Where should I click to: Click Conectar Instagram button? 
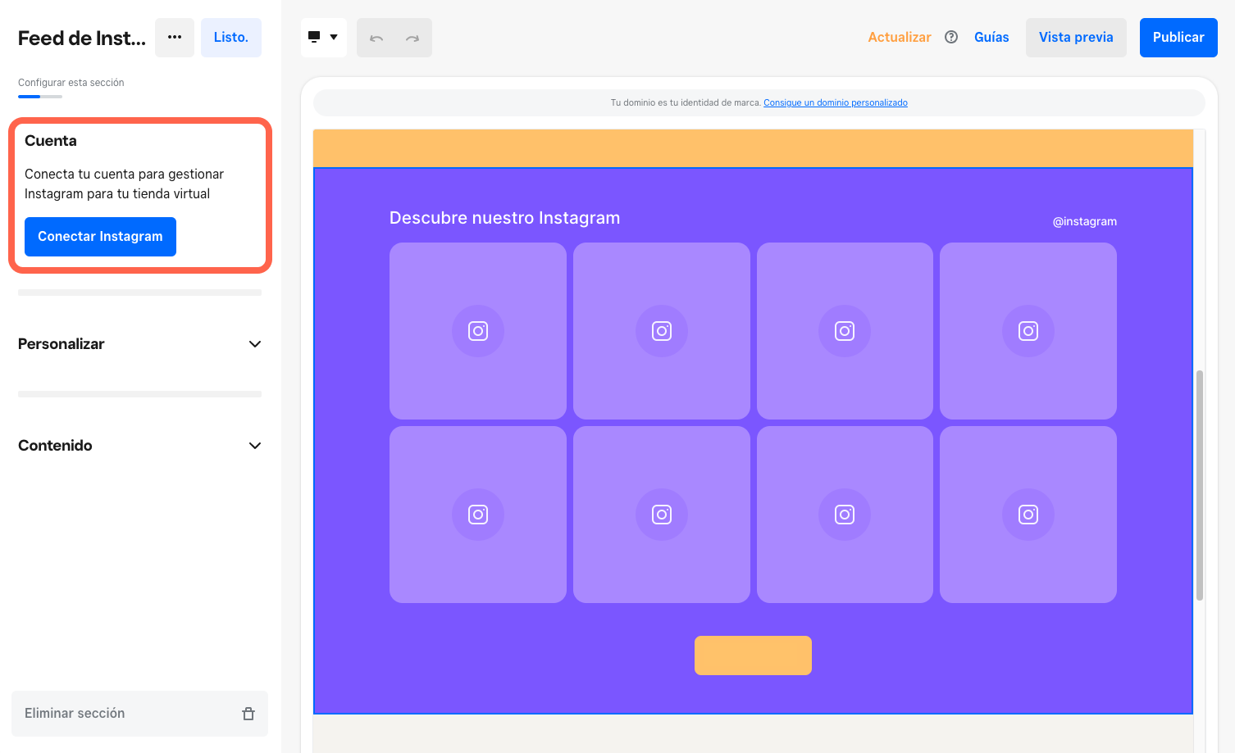100,237
